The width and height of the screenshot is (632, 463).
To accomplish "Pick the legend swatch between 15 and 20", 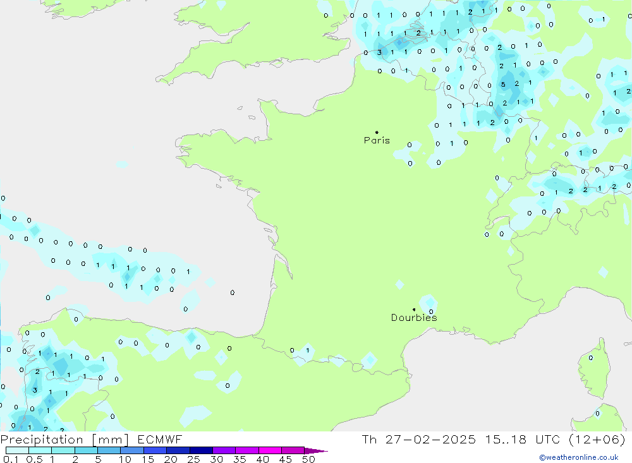I will [155, 450].
